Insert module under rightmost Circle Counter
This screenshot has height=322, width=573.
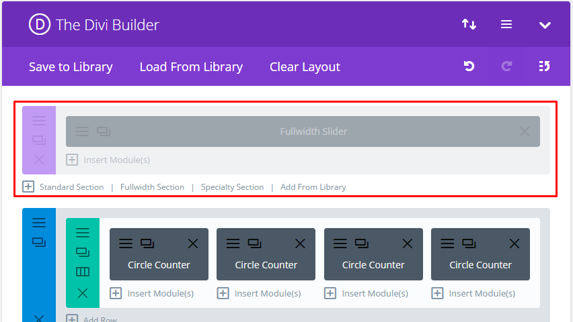473,293
